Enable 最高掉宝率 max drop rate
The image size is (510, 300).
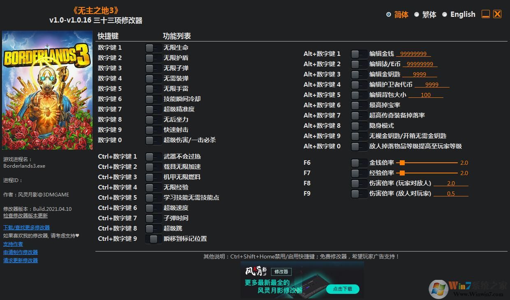click(359, 105)
